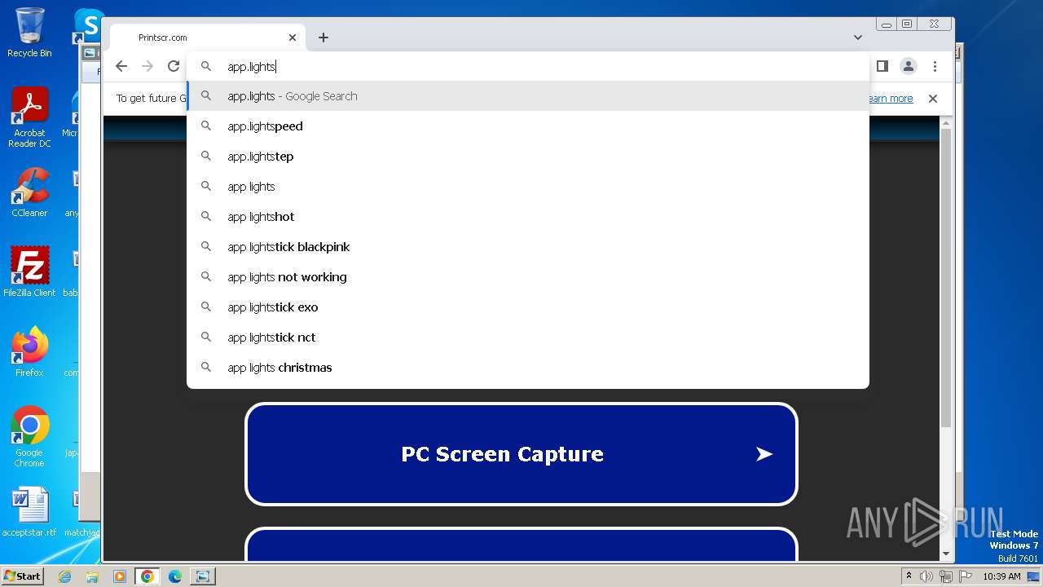Choose the app.lightstep suggestion

(528, 157)
